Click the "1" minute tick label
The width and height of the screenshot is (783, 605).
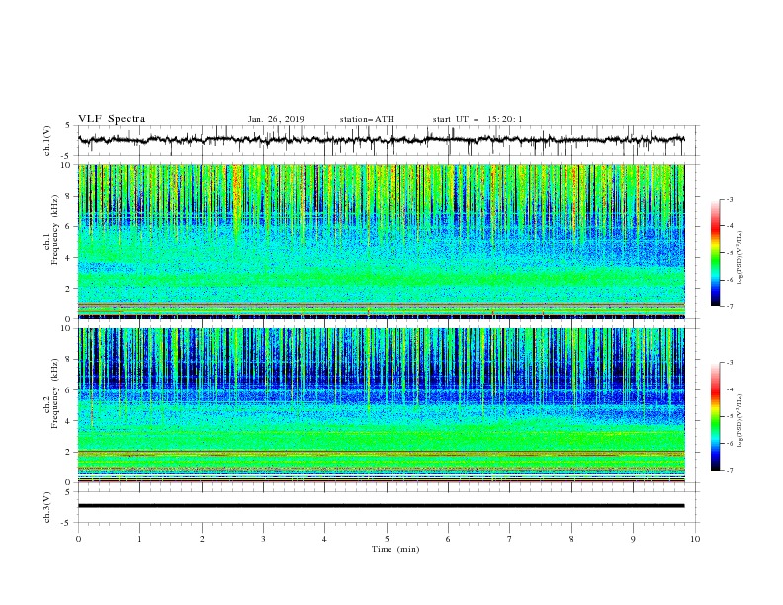coord(139,539)
